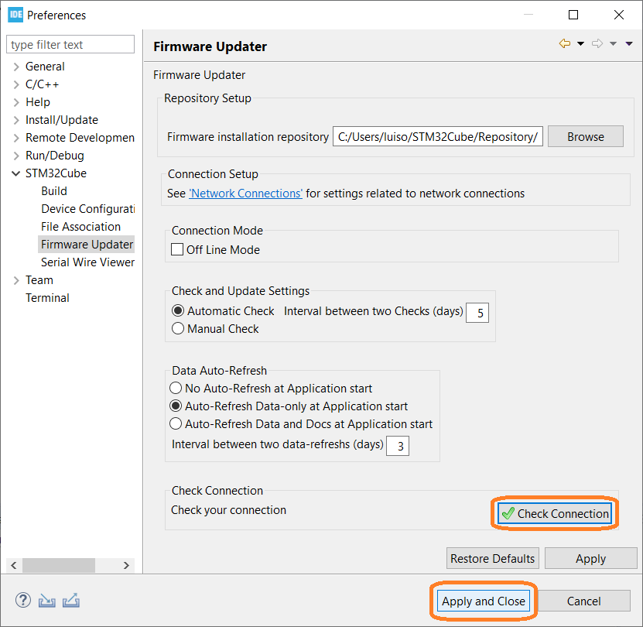Click the forward navigation arrow icon
Image resolution: width=643 pixels, height=627 pixels.
tap(597, 43)
